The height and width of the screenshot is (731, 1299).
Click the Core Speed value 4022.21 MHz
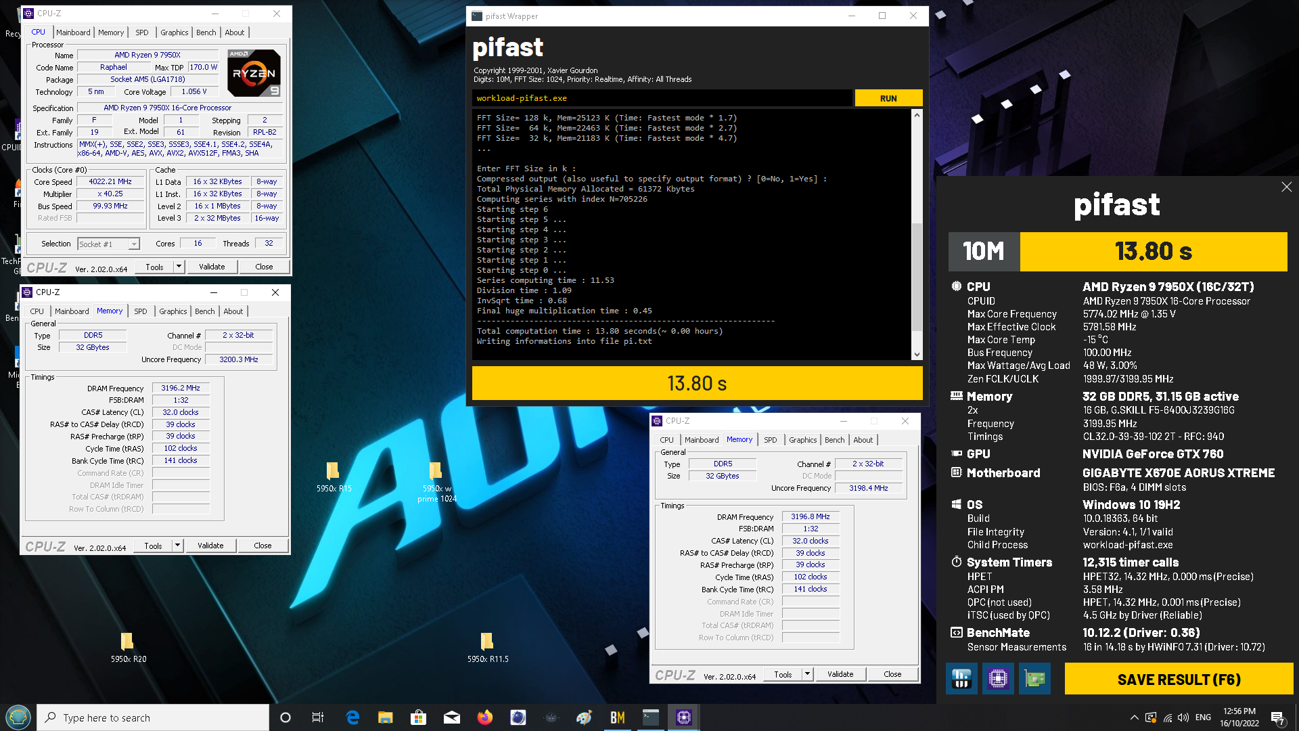(111, 181)
